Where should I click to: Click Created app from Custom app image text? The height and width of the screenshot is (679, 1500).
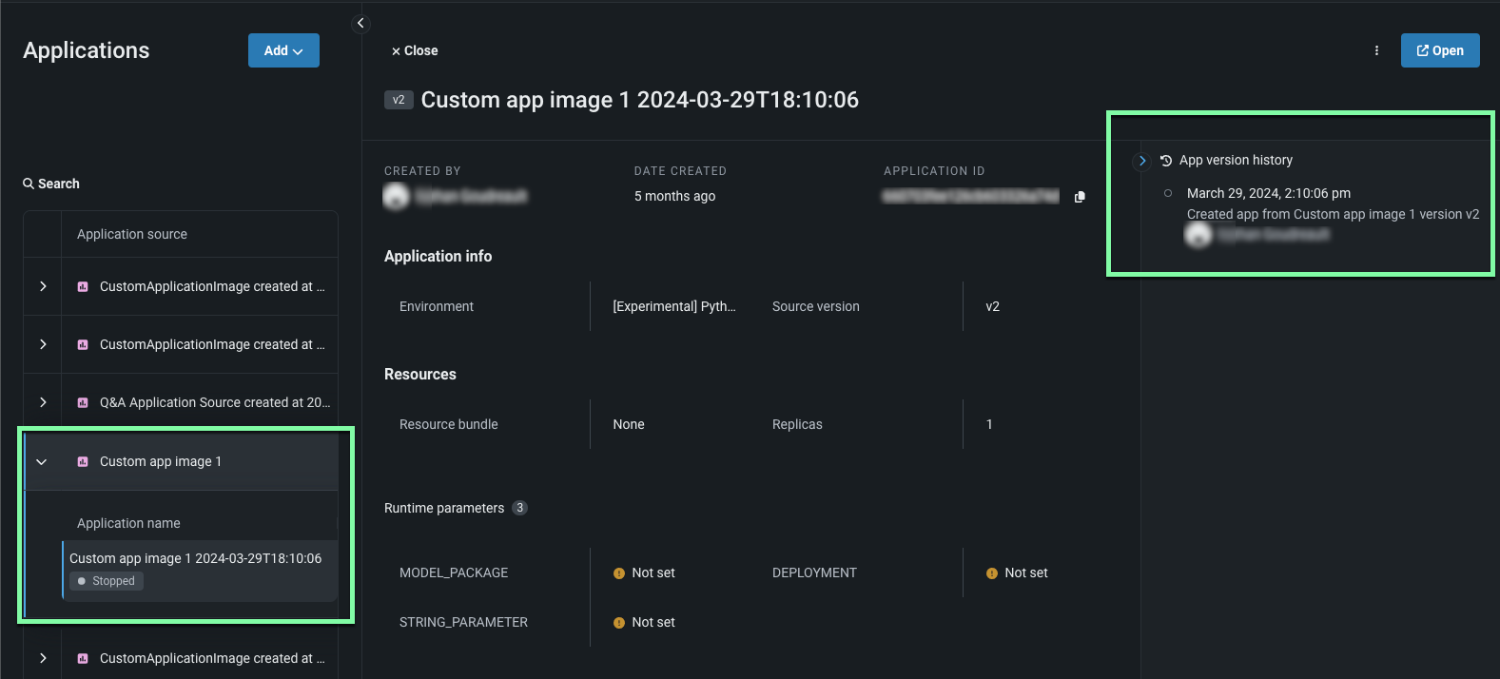[1333, 214]
